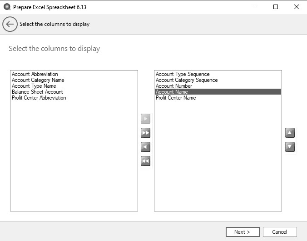Select Account Type Sequence in displayed list
The height and width of the screenshot is (241, 307).
[183, 74]
